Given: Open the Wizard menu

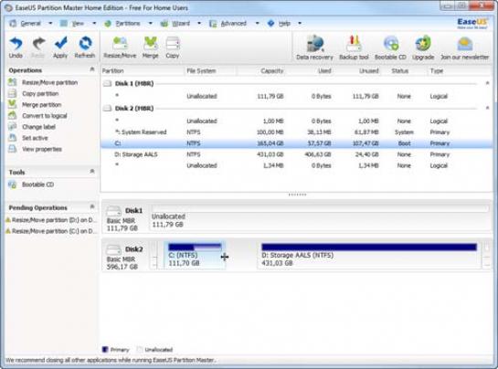Looking at the screenshot, I should click(181, 23).
